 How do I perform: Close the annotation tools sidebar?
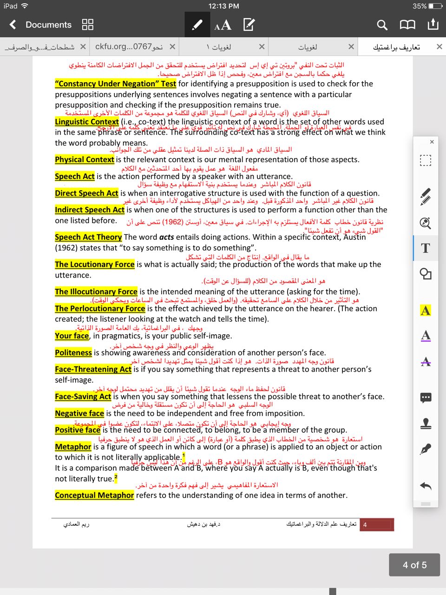[432, 142]
